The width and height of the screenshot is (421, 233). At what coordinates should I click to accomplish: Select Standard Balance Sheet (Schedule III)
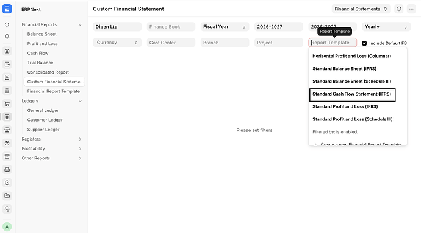(x=358, y=81)
